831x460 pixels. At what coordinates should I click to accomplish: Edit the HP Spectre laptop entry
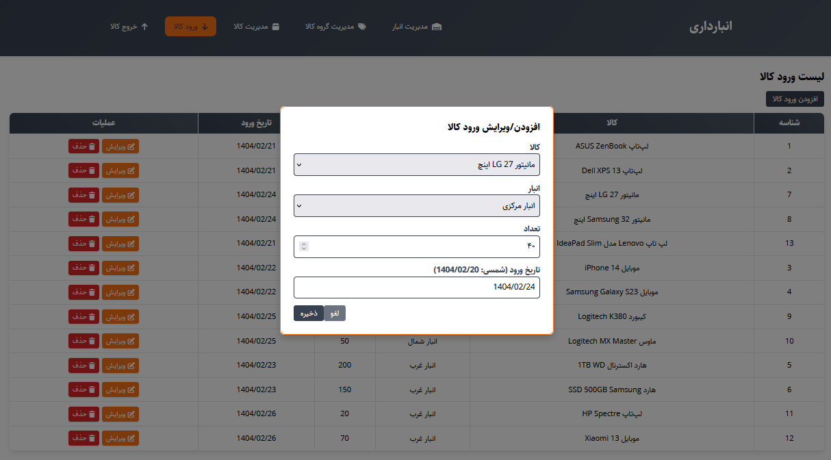pyautogui.click(x=120, y=413)
